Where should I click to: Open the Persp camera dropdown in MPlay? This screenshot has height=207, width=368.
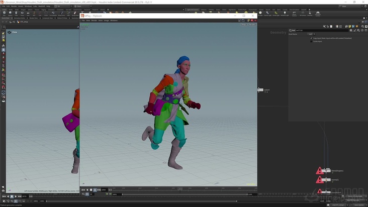coord(244,24)
